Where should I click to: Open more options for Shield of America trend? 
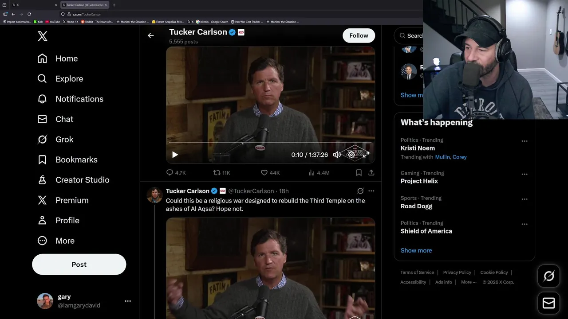pos(525,224)
